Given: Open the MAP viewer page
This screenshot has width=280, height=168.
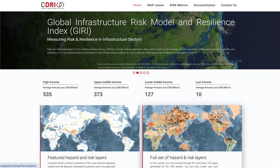Looking at the screenshot, I should 155,5.
